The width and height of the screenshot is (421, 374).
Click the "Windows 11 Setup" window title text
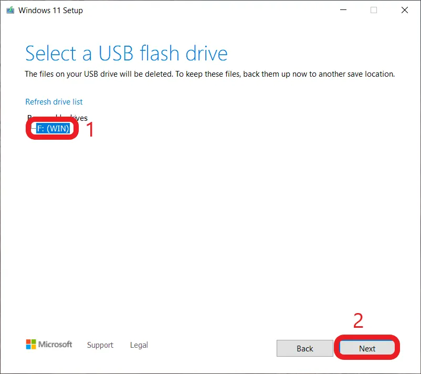coord(50,10)
